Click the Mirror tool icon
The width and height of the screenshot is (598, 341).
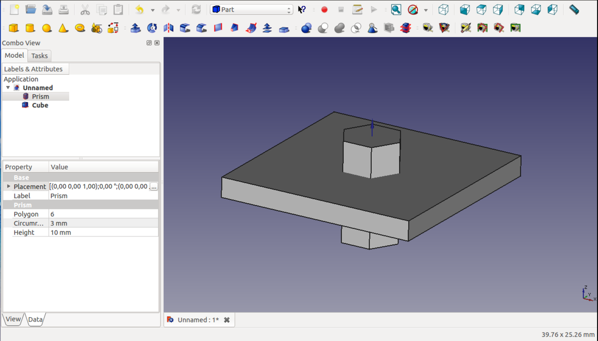tap(168, 28)
